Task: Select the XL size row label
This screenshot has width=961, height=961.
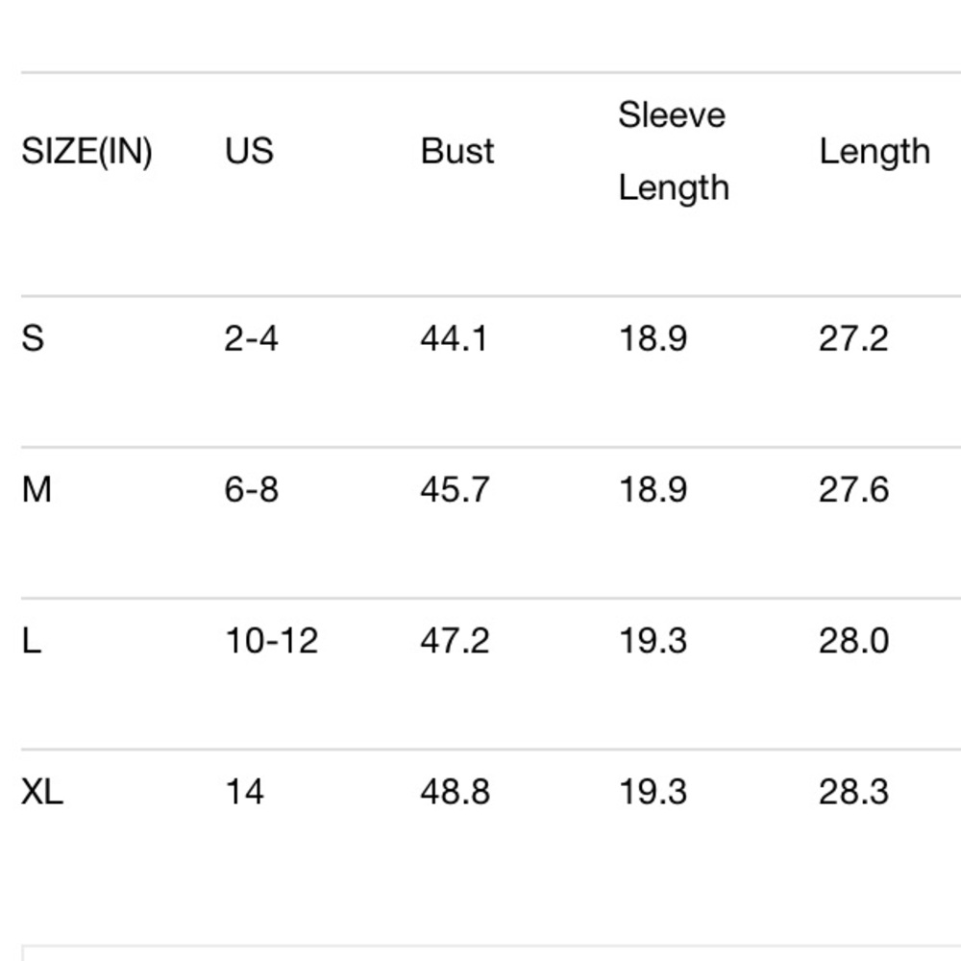Action: [42, 792]
